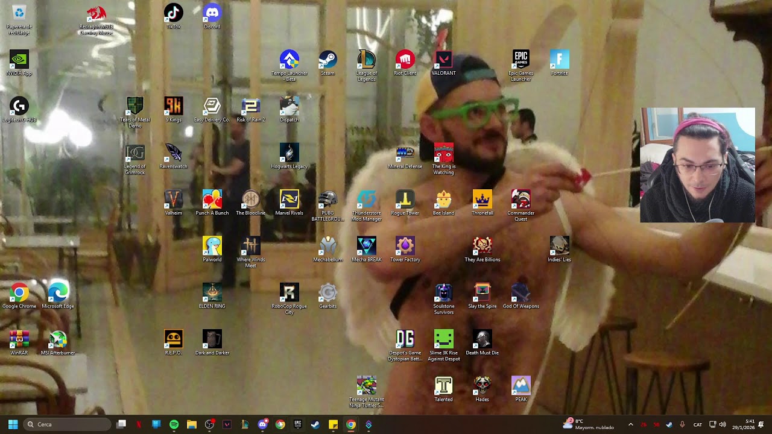Screen dimensions: 772x434
Task: Click the Bee Island shortcut
Action: click(x=444, y=203)
